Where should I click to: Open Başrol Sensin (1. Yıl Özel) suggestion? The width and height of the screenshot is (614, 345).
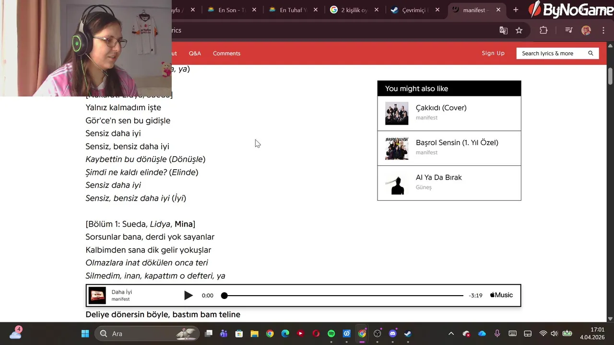(x=449, y=149)
